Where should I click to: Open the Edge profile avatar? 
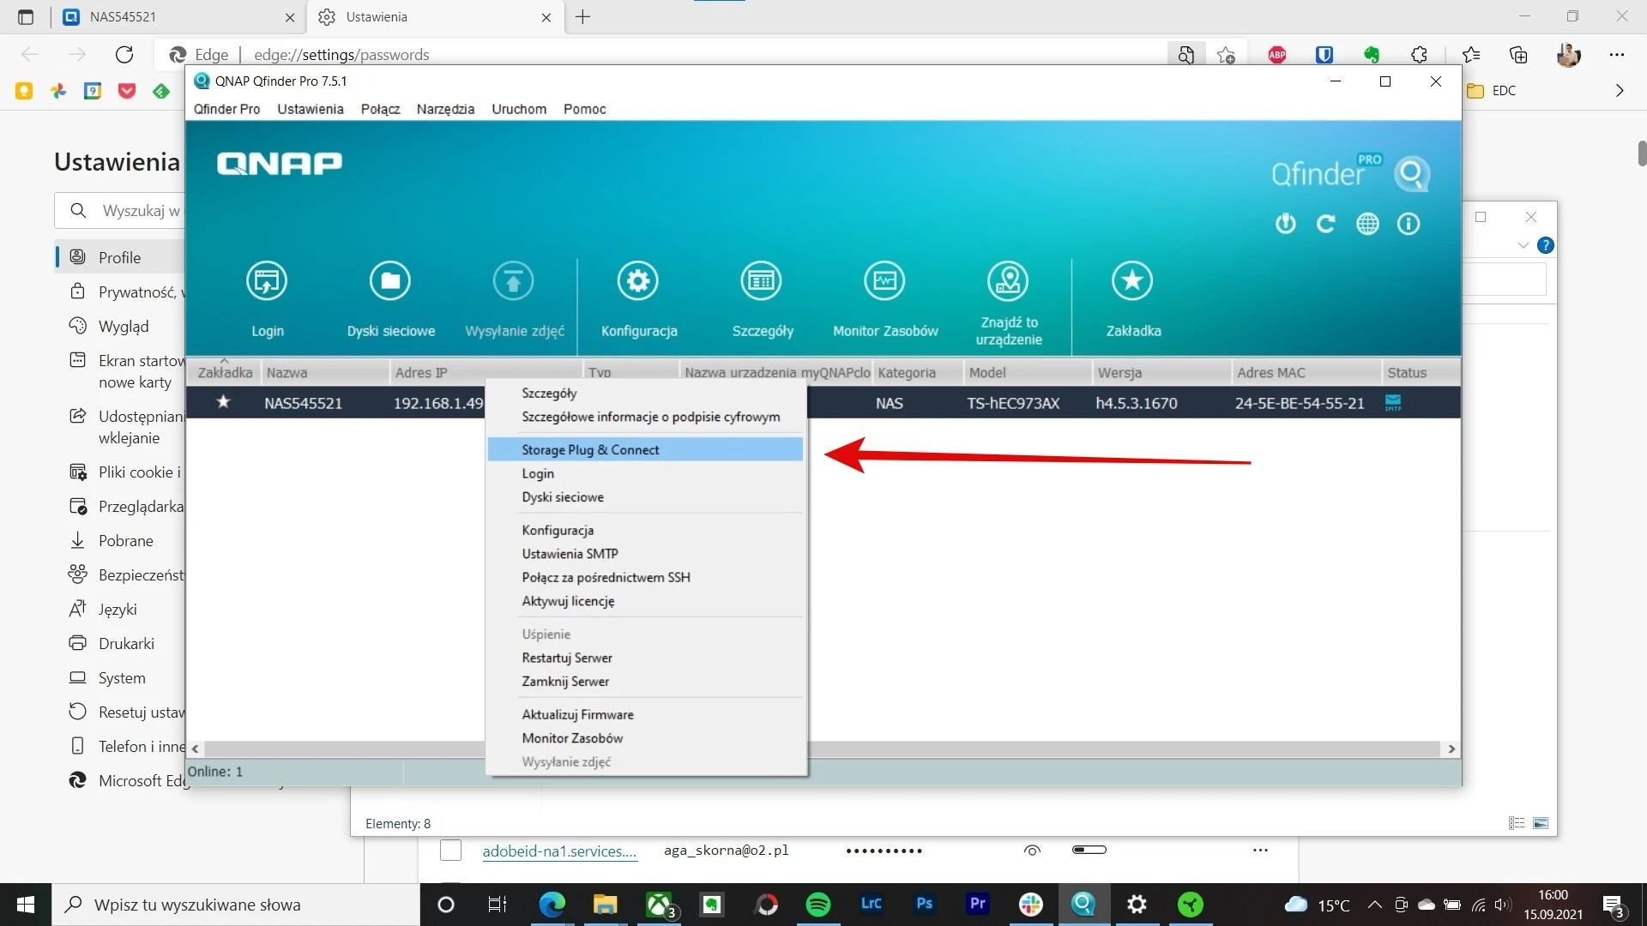(x=1568, y=55)
